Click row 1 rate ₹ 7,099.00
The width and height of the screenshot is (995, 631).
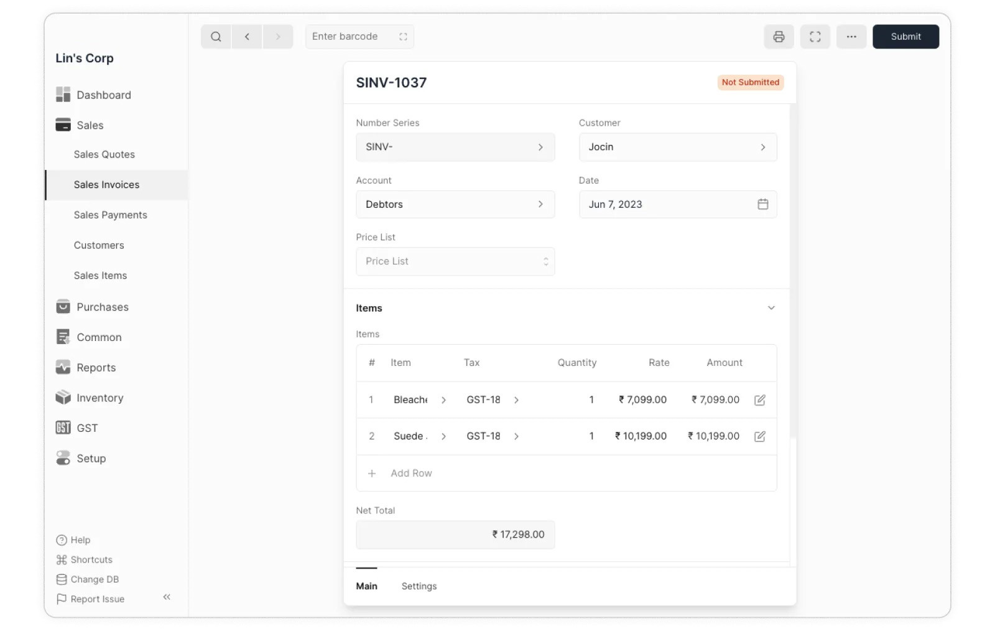(642, 400)
